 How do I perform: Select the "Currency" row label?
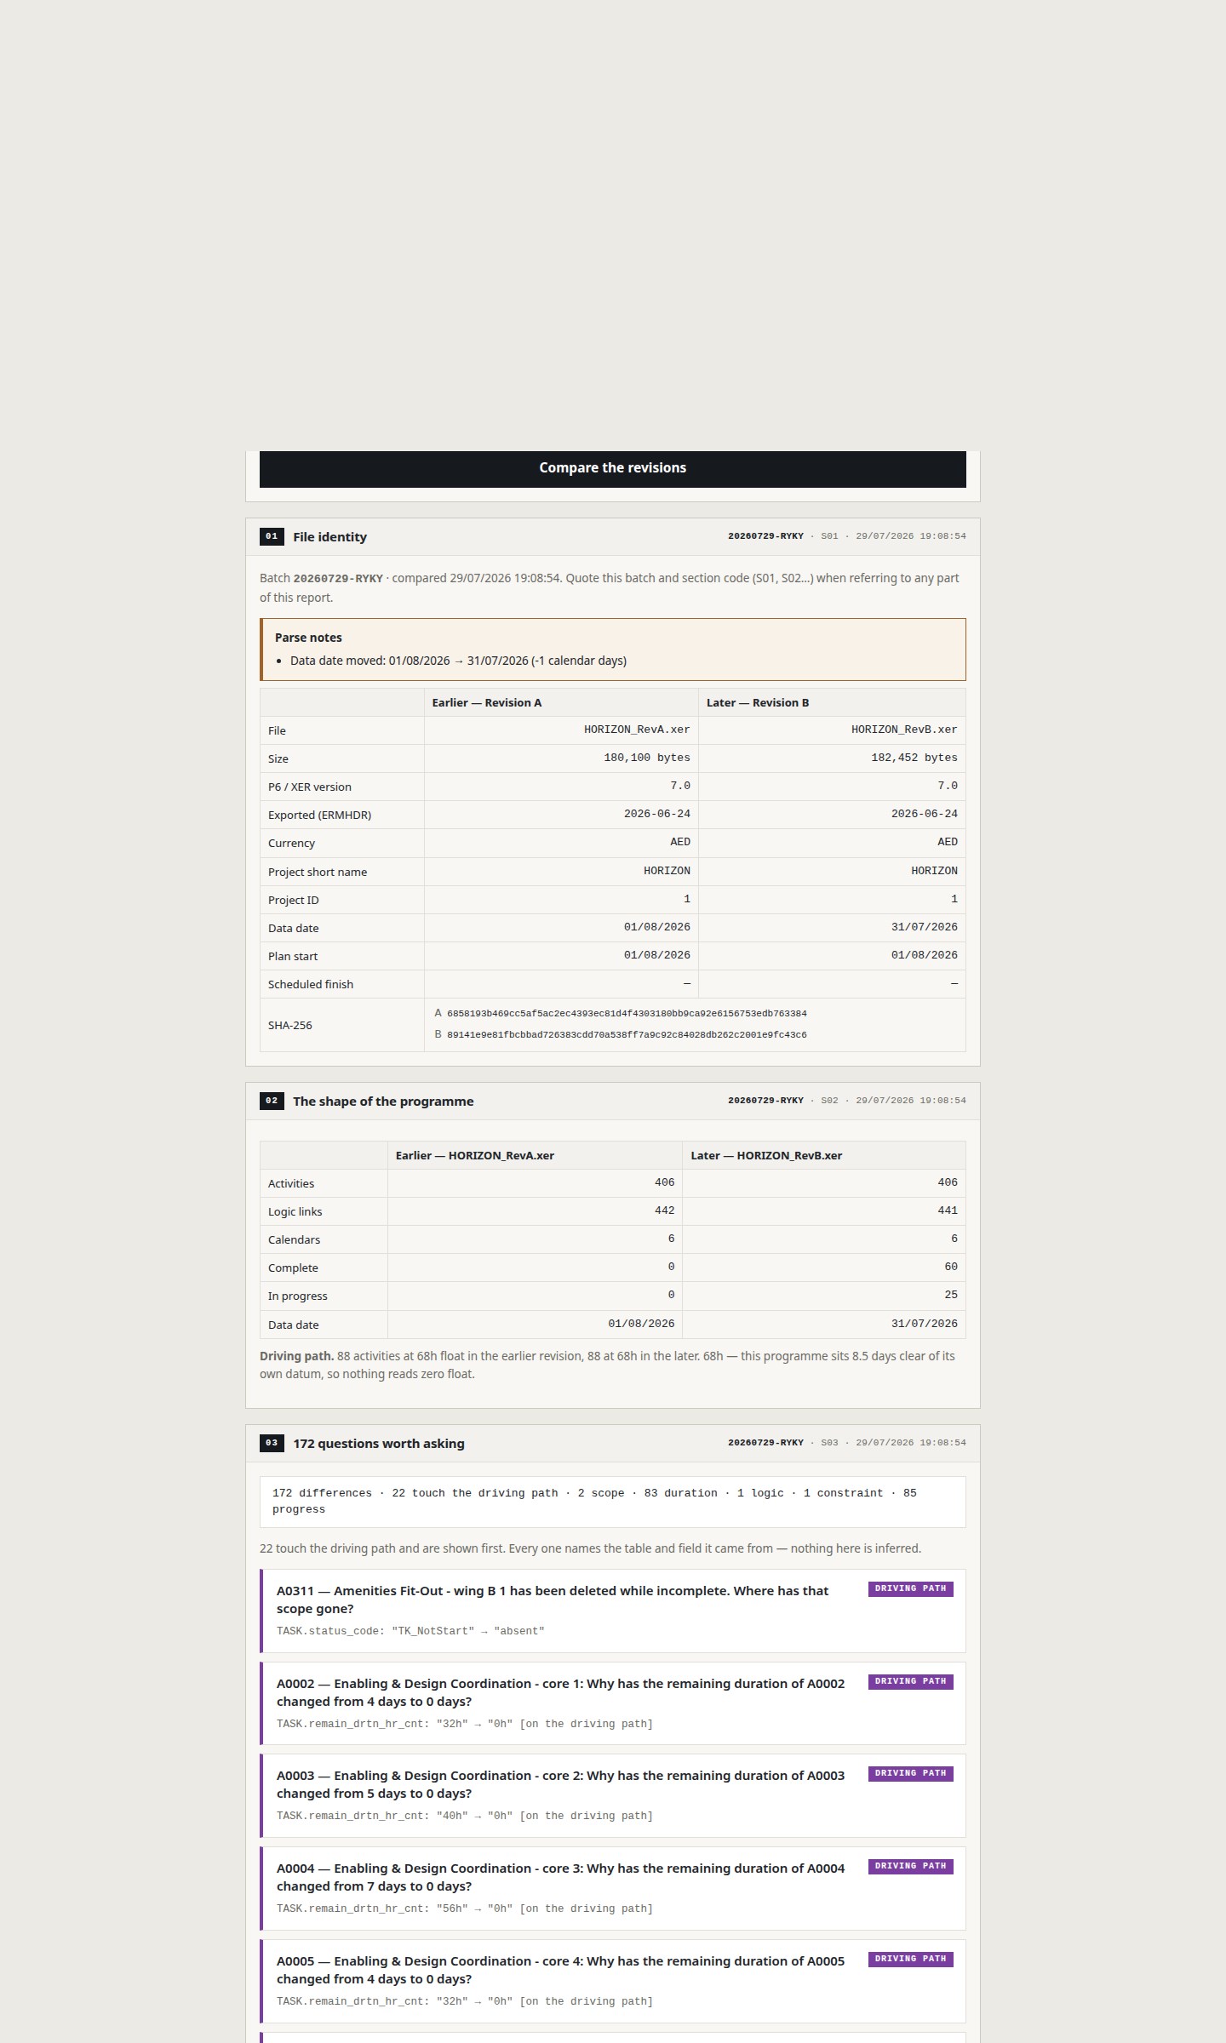pyautogui.click(x=291, y=844)
